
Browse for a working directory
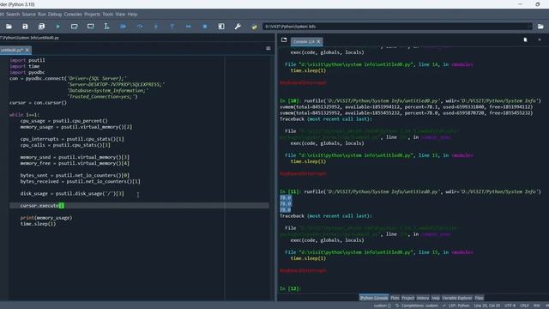tap(540, 27)
